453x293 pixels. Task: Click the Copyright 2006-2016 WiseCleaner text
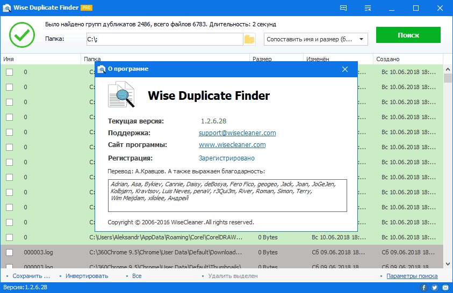point(181,222)
